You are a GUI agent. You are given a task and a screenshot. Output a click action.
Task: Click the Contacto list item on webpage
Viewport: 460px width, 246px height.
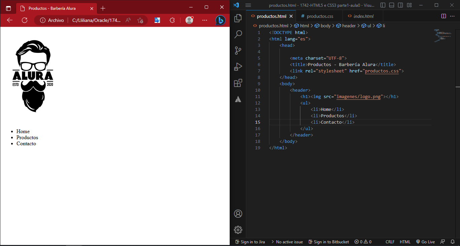click(x=26, y=144)
